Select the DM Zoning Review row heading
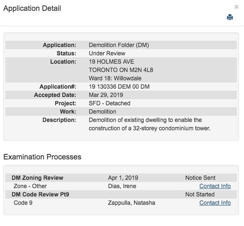Image resolution: width=244 pixels, height=226 pixels. (37, 178)
